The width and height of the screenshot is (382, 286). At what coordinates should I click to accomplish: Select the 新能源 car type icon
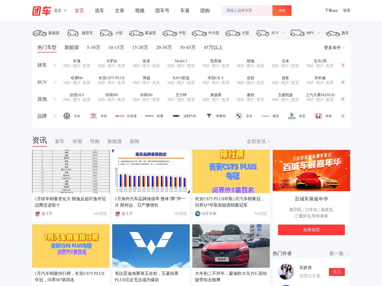(x=40, y=33)
